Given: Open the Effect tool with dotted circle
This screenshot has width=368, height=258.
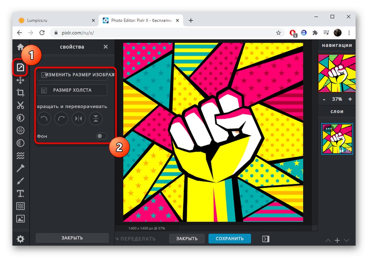Looking at the screenshot, I should pos(21,130).
